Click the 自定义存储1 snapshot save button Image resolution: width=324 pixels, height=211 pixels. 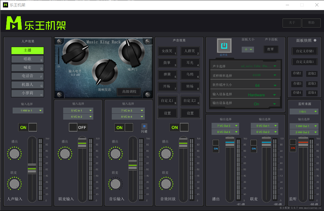click(305, 51)
